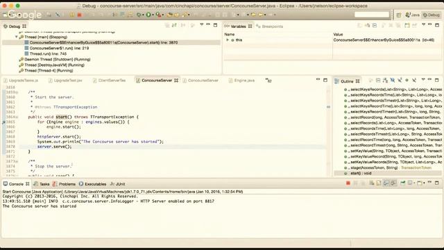
Task: Open the Executables view tab
Action: (x=92, y=184)
